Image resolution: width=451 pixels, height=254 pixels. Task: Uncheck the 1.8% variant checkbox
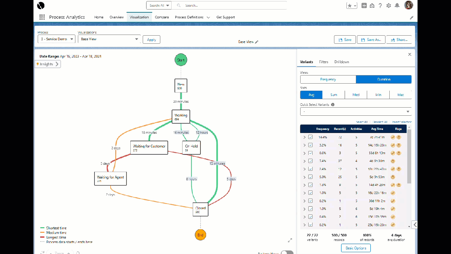(x=310, y=185)
